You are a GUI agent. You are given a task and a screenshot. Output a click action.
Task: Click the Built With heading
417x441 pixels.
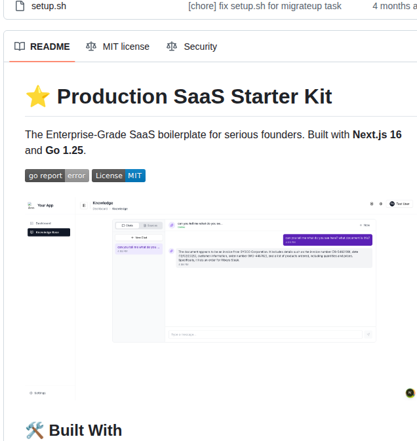pyautogui.click(x=85, y=430)
